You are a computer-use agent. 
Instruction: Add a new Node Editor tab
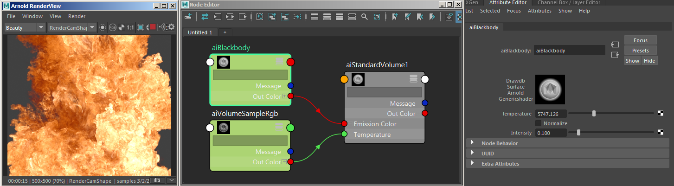pyautogui.click(x=225, y=32)
